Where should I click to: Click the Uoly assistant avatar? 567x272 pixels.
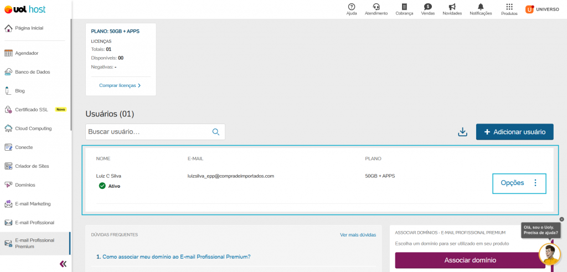pos(550,254)
